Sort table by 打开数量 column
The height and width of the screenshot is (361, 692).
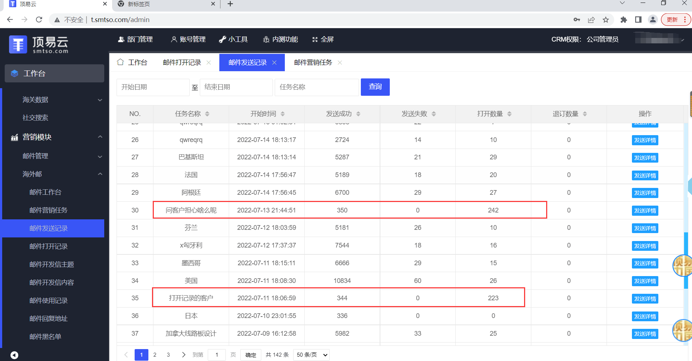click(x=509, y=114)
